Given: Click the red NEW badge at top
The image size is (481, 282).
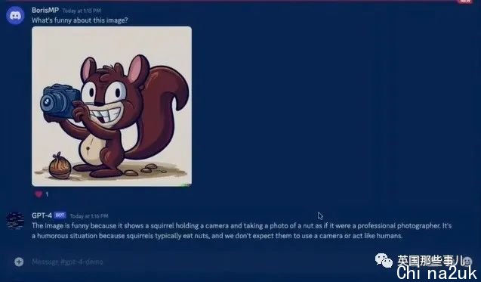Looking at the screenshot, I should pos(464,2).
